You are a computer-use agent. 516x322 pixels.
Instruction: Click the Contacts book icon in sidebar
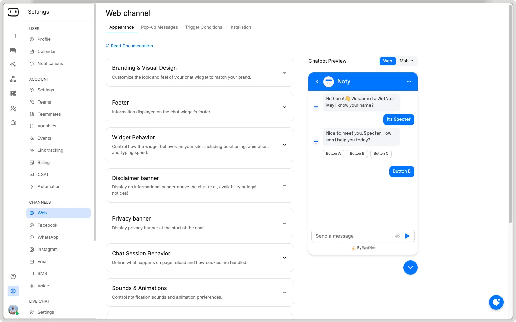point(13,108)
